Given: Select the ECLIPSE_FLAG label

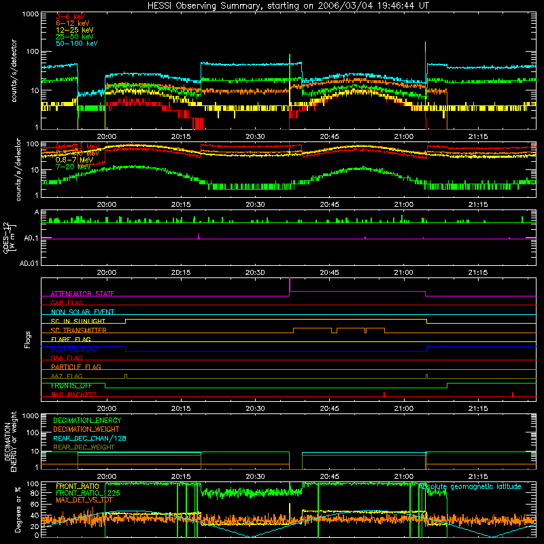Looking at the screenshot, I should (x=74, y=349).
